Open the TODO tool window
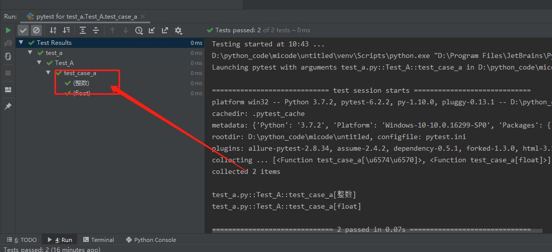Viewport: 552px width, 252px height. (x=22, y=240)
